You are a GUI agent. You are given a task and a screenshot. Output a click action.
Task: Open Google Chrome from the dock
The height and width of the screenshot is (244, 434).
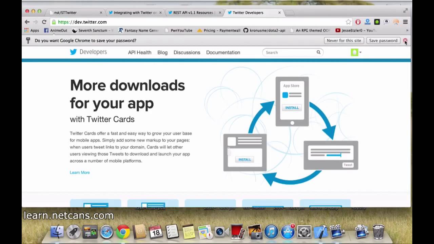123,232
